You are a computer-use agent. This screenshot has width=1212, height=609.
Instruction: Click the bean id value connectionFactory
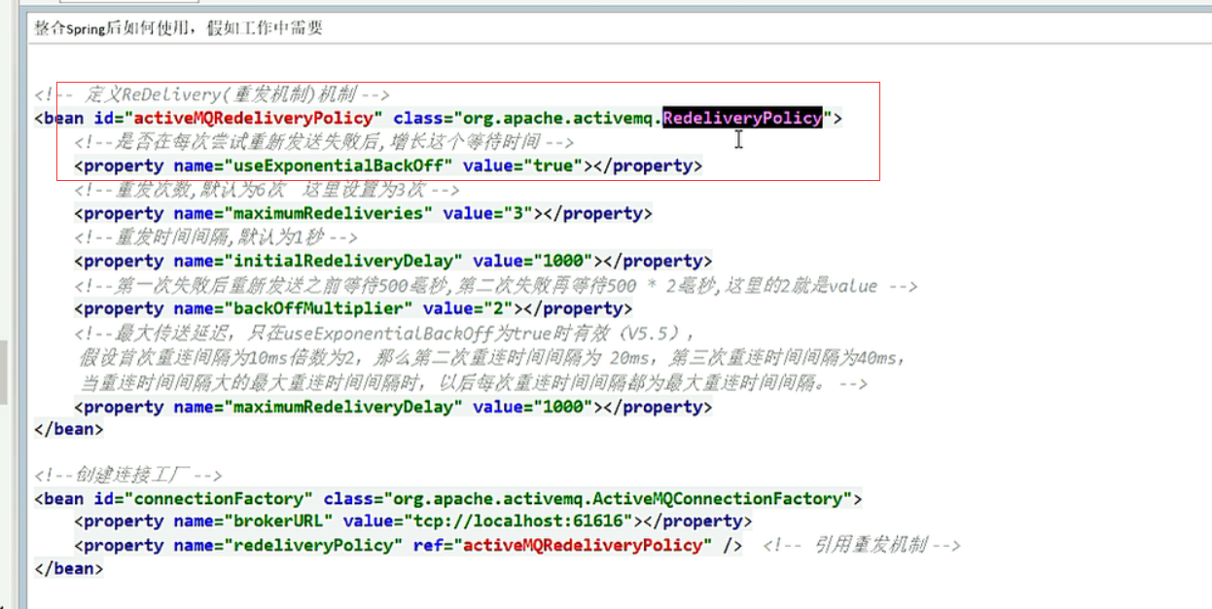point(219,498)
